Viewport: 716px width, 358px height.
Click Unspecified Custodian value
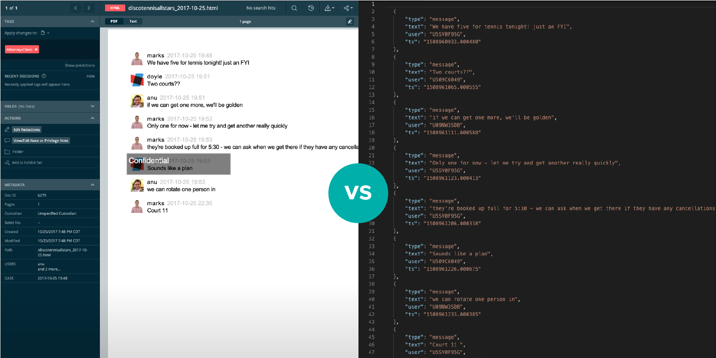[57, 213]
